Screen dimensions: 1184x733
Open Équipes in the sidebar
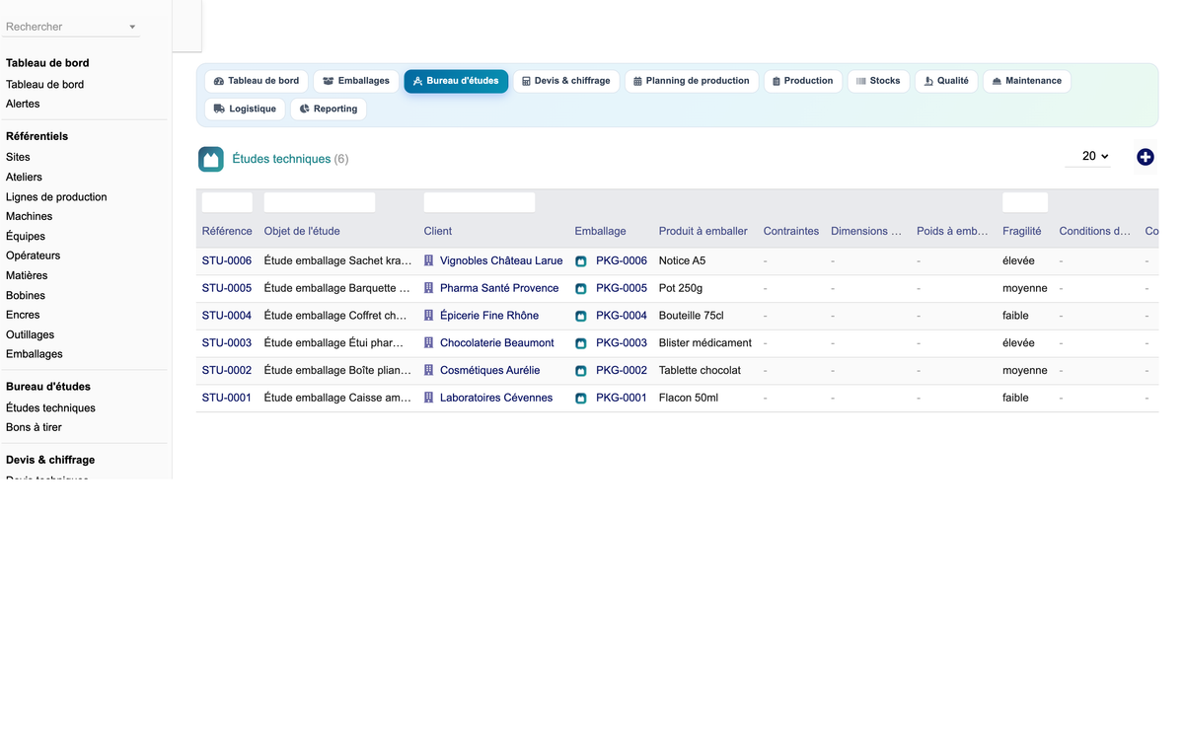click(x=26, y=236)
